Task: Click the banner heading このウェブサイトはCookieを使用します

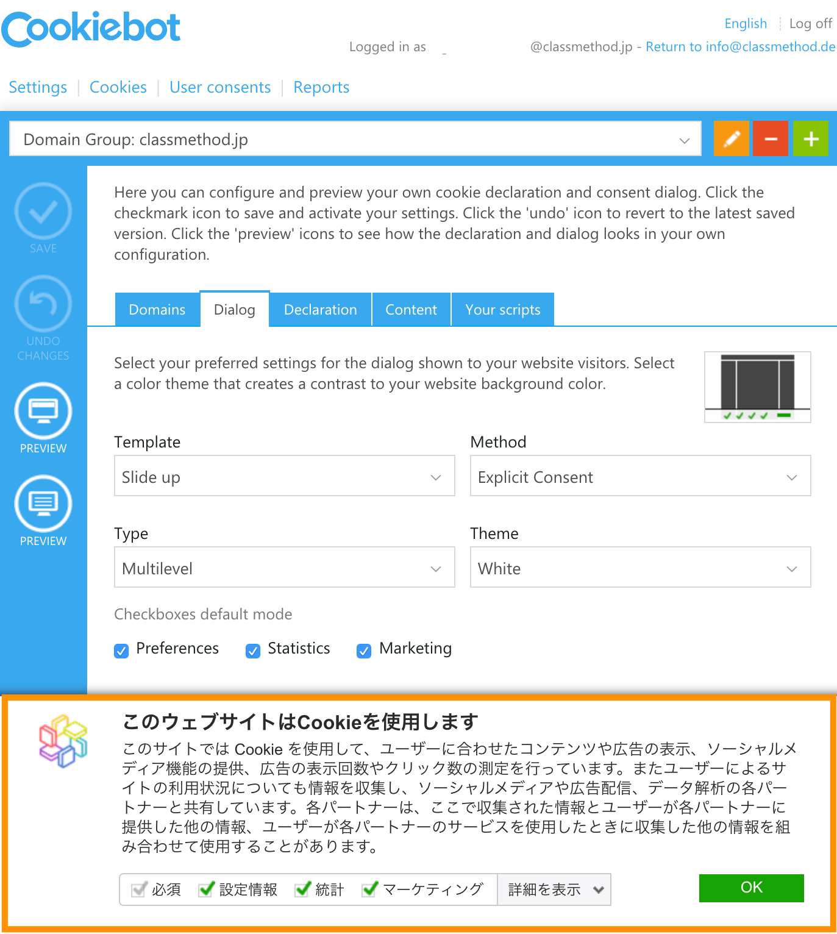Action: tap(301, 722)
